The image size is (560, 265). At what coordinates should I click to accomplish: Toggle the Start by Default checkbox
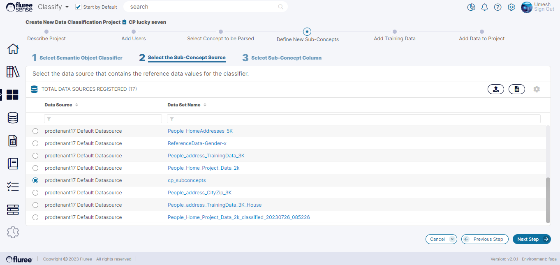pos(79,7)
